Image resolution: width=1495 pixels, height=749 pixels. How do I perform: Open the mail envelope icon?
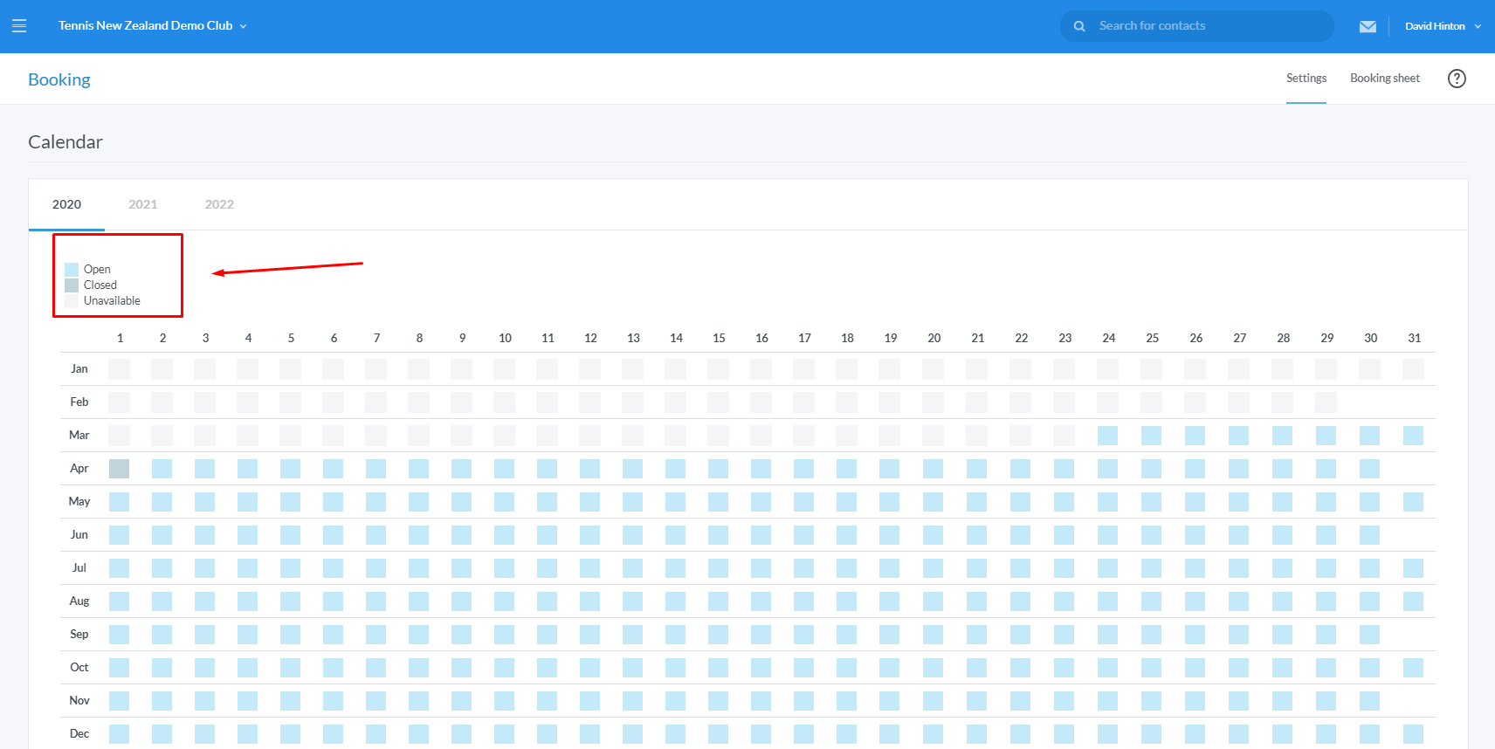(x=1368, y=26)
